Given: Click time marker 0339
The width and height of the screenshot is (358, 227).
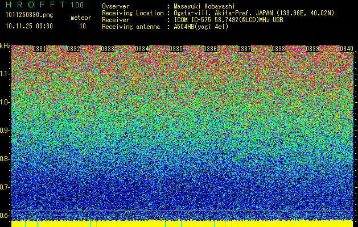Looking at the screenshot, I should [312, 49].
